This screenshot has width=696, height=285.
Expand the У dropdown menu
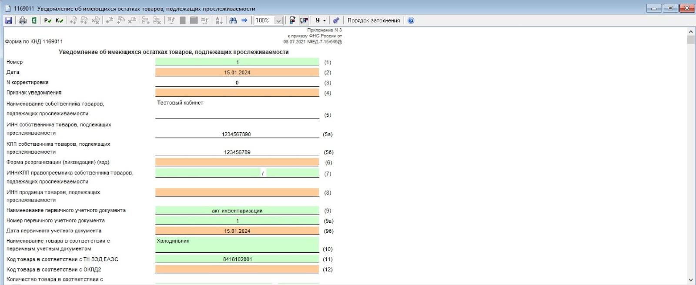(x=321, y=20)
